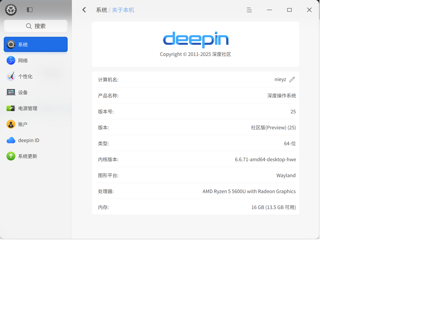This screenshot has height=319, width=426.
Task: Click the Wayland graphics platform value
Action: tap(286, 175)
